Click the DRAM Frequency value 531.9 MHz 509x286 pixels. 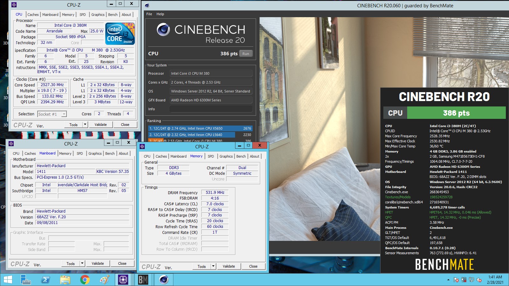click(215, 193)
